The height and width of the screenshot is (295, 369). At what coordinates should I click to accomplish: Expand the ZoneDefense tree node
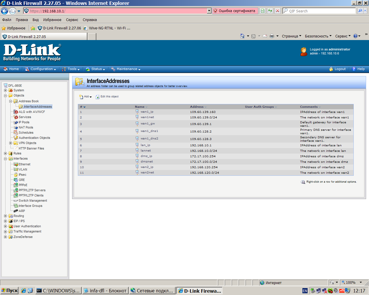click(5, 237)
